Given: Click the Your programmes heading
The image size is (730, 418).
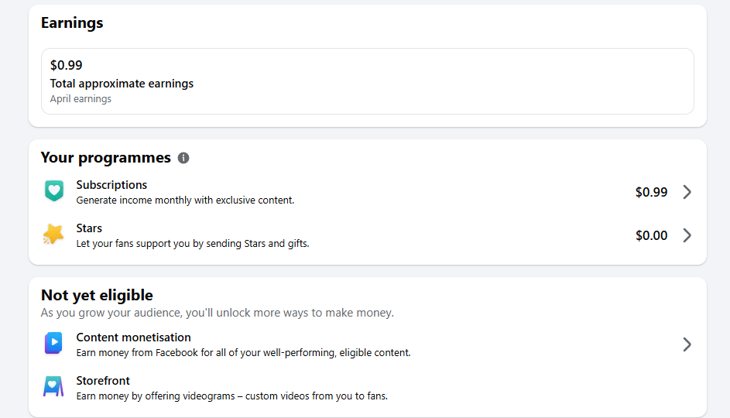Looking at the screenshot, I should (105, 158).
